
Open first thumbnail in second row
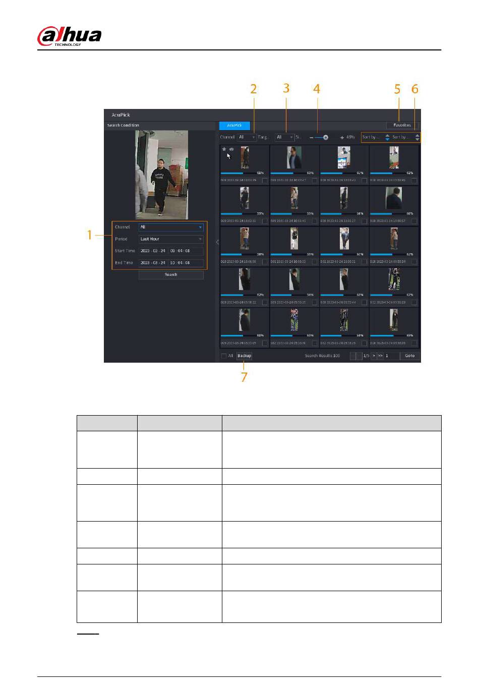coord(245,198)
